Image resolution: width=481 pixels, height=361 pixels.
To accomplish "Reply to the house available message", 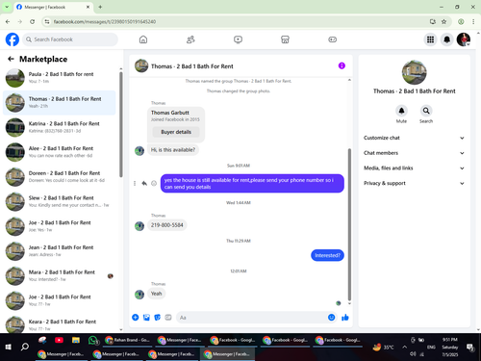I will 144,183.
